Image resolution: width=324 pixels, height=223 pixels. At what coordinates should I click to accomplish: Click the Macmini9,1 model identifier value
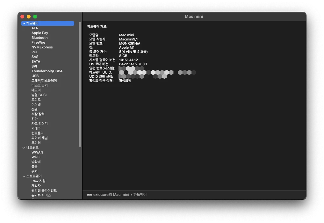(128, 39)
